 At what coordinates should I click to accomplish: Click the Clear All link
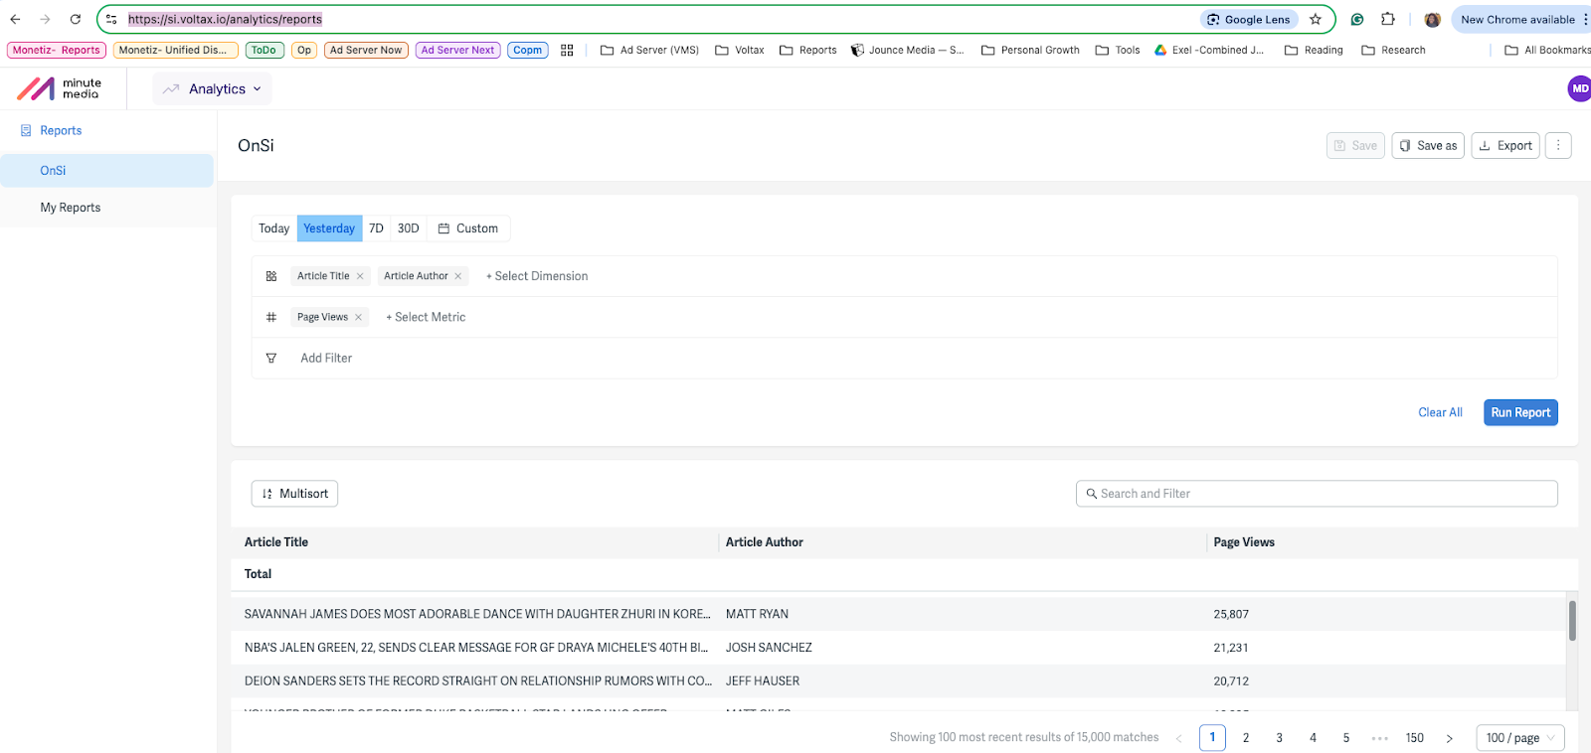pyautogui.click(x=1440, y=412)
